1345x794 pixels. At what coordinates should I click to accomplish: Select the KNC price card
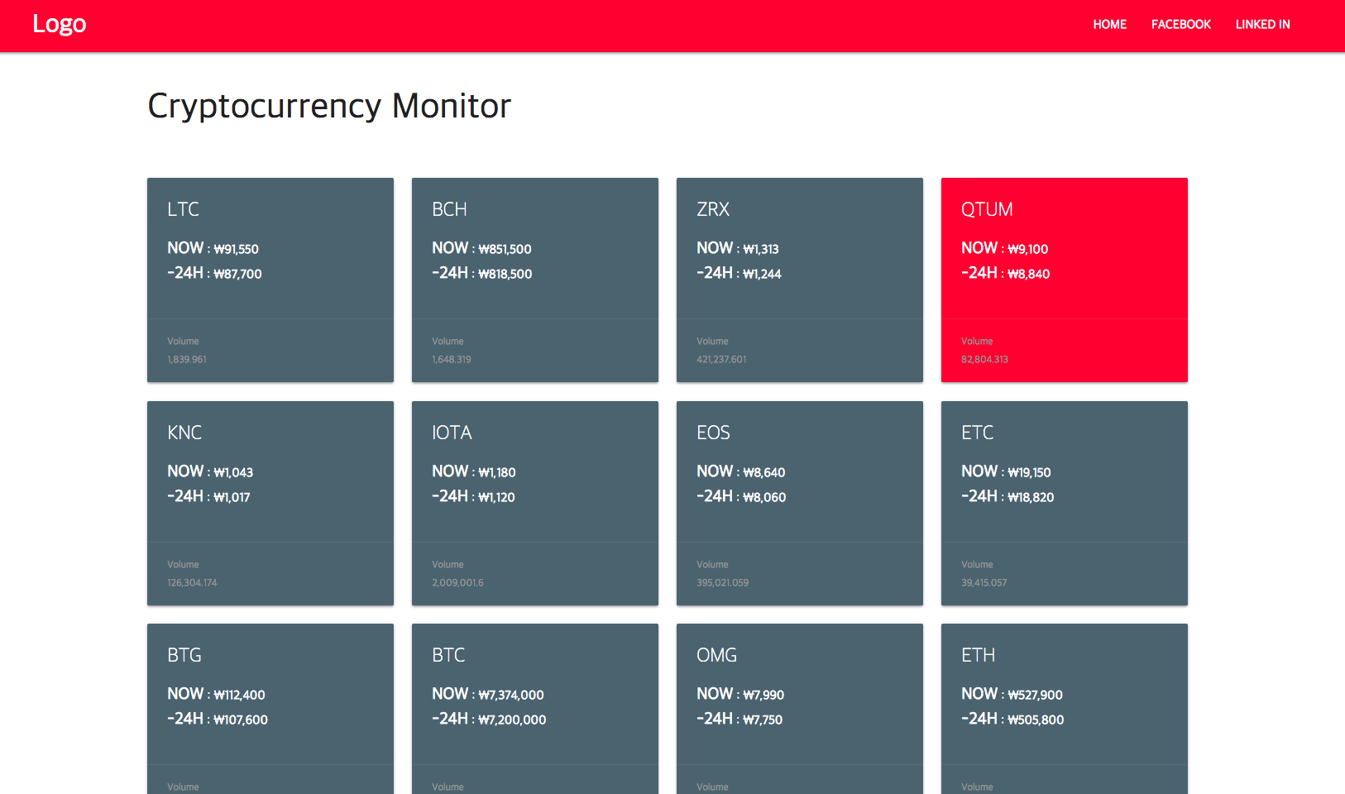point(270,503)
